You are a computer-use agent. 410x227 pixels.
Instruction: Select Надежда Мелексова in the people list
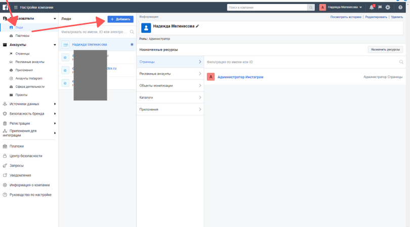tap(97, 44)
